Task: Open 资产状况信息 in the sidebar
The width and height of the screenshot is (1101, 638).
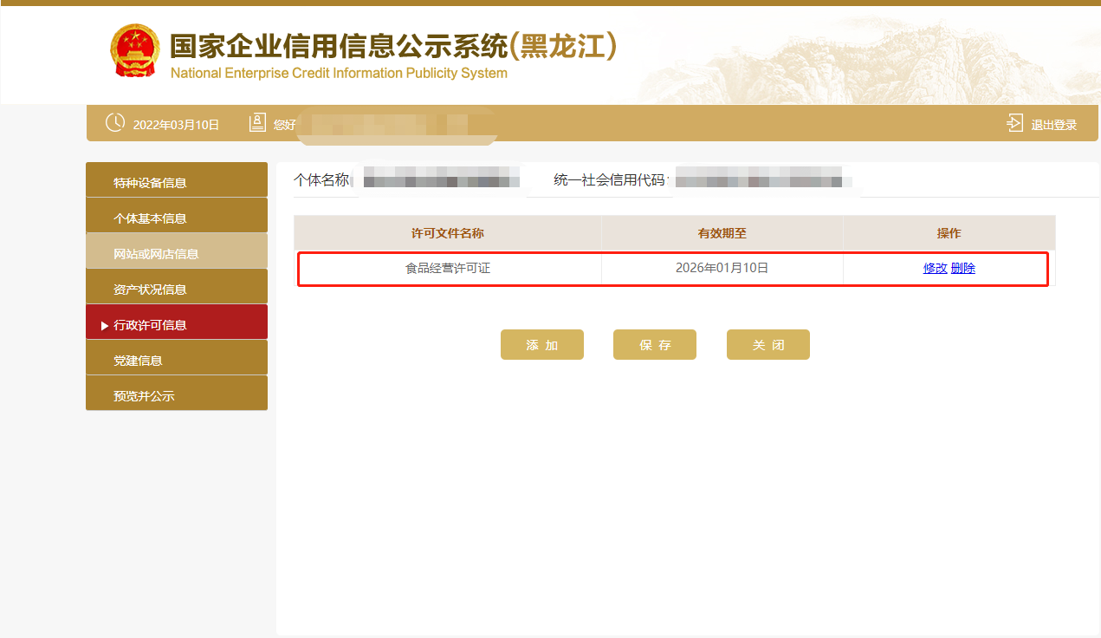Action: [177, 287]
